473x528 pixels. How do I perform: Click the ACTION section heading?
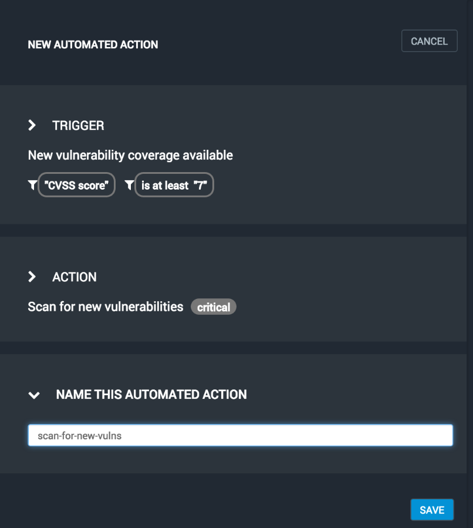[75, 277]
